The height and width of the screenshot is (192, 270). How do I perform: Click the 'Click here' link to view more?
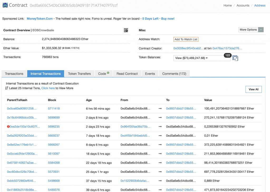tap(48, 88)
